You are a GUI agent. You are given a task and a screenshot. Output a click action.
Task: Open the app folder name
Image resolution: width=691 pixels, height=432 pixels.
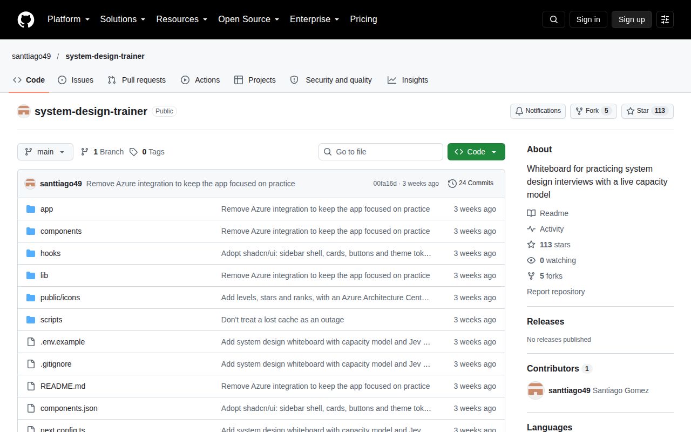[46, 209]
